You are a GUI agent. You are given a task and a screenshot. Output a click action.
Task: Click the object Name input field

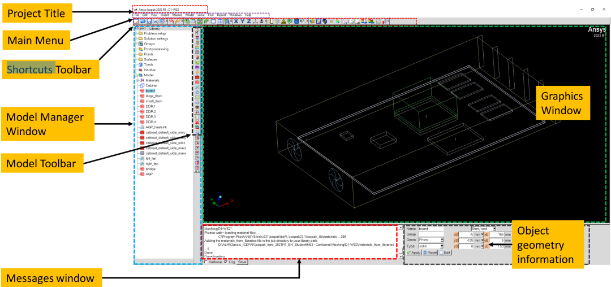click(x=431, y=229)
